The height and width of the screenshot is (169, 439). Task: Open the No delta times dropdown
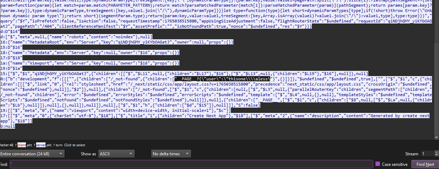(172, 154)
